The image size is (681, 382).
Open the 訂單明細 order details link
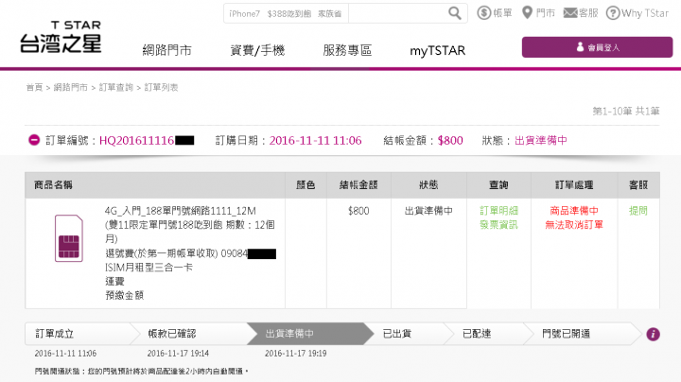click(x=498, y=211)
